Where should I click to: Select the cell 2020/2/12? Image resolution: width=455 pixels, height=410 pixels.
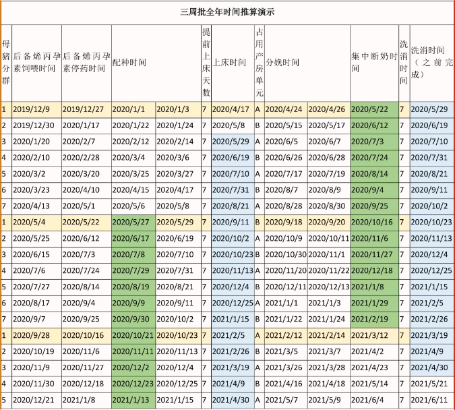[x=133, y=142]
